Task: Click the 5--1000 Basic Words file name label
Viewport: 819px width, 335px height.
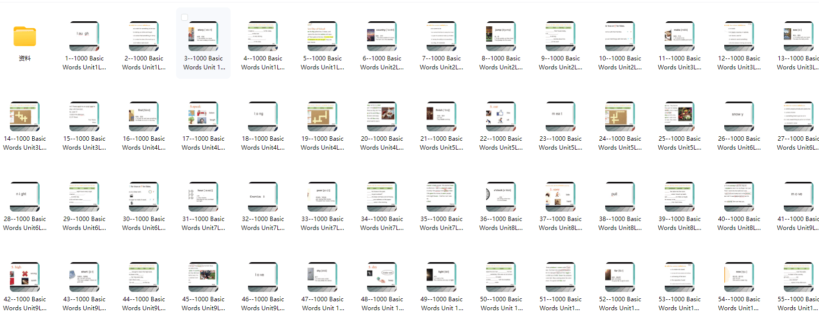Action: 322,63
